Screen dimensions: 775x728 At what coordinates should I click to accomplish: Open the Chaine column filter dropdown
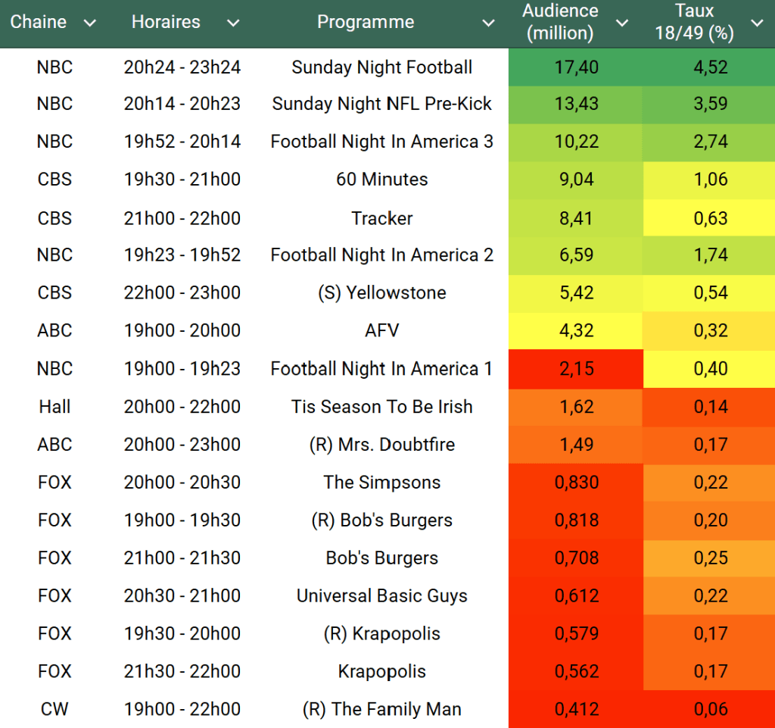90,23
